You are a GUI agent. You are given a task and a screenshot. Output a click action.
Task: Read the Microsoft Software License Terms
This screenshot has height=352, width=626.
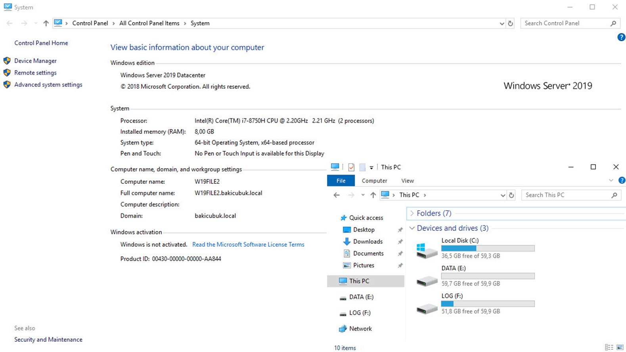pos(248,244)
